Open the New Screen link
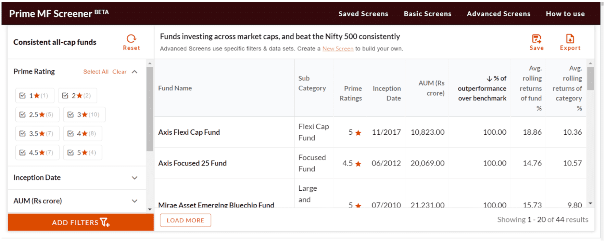606x244 pixels. coord(338,49)
